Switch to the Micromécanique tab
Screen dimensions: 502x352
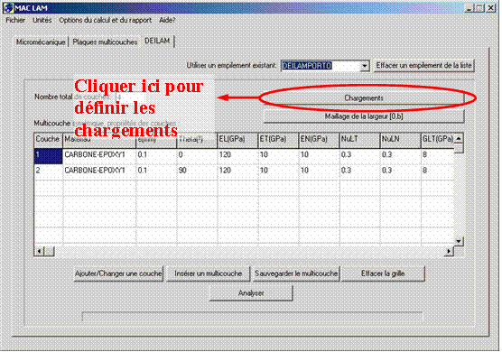[41, 42]
